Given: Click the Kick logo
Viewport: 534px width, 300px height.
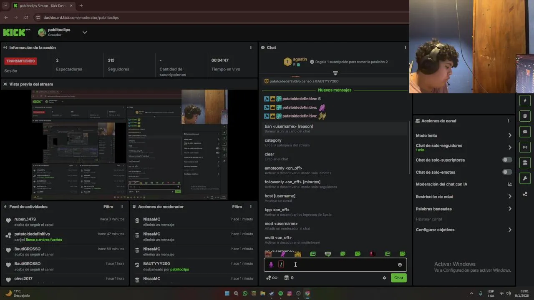Looking at the screenshot, I should [17, 32].
